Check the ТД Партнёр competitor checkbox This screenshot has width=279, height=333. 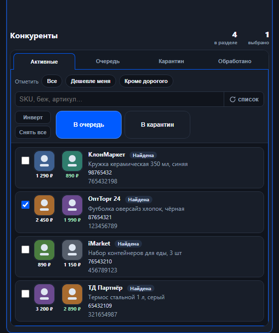point(25,294)
